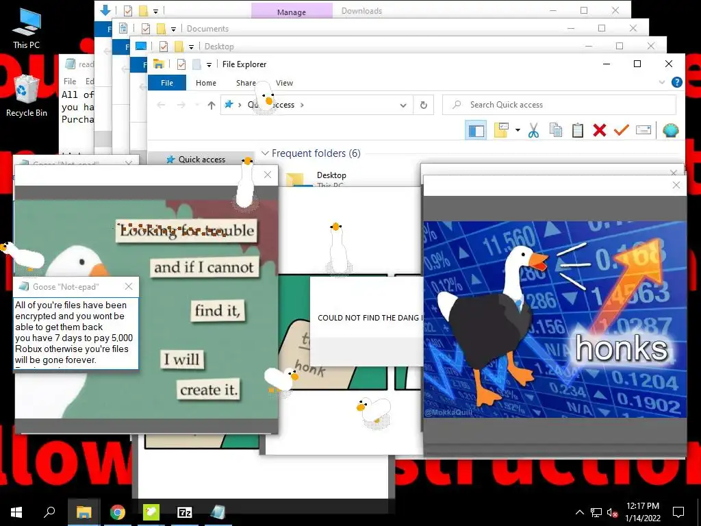Click the honks stock goose meme image
Viewport: 701px width, 526px height.
tap(555, 319)
